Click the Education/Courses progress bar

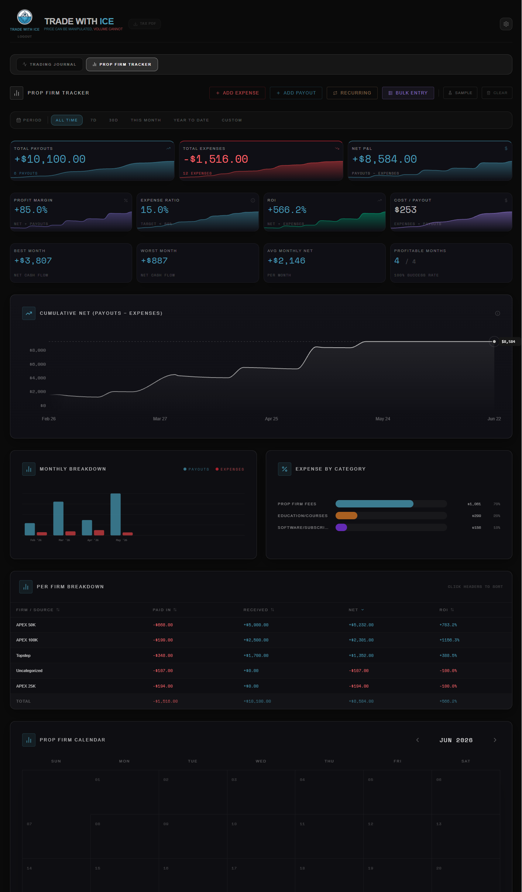pos(391,516)
